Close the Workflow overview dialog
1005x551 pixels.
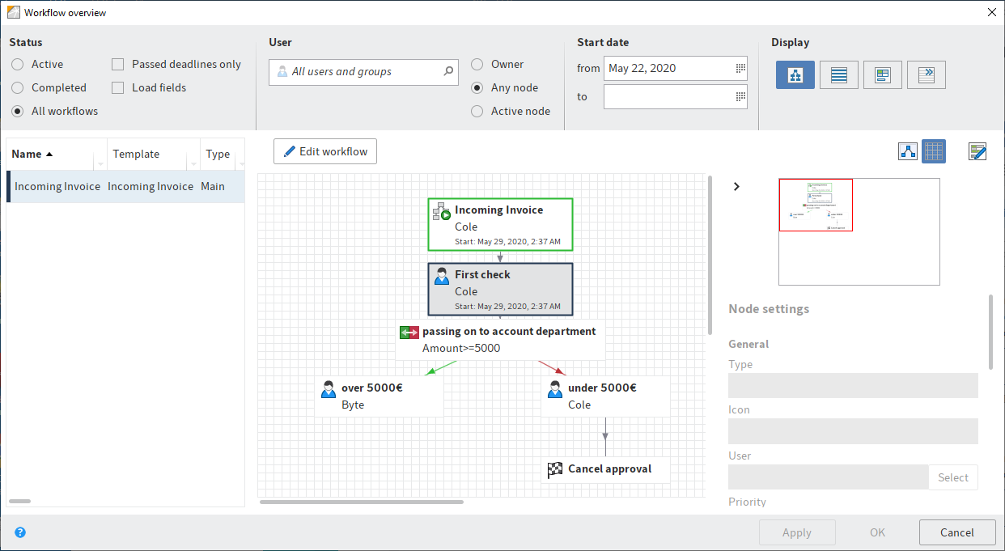[x=992, y=12]
